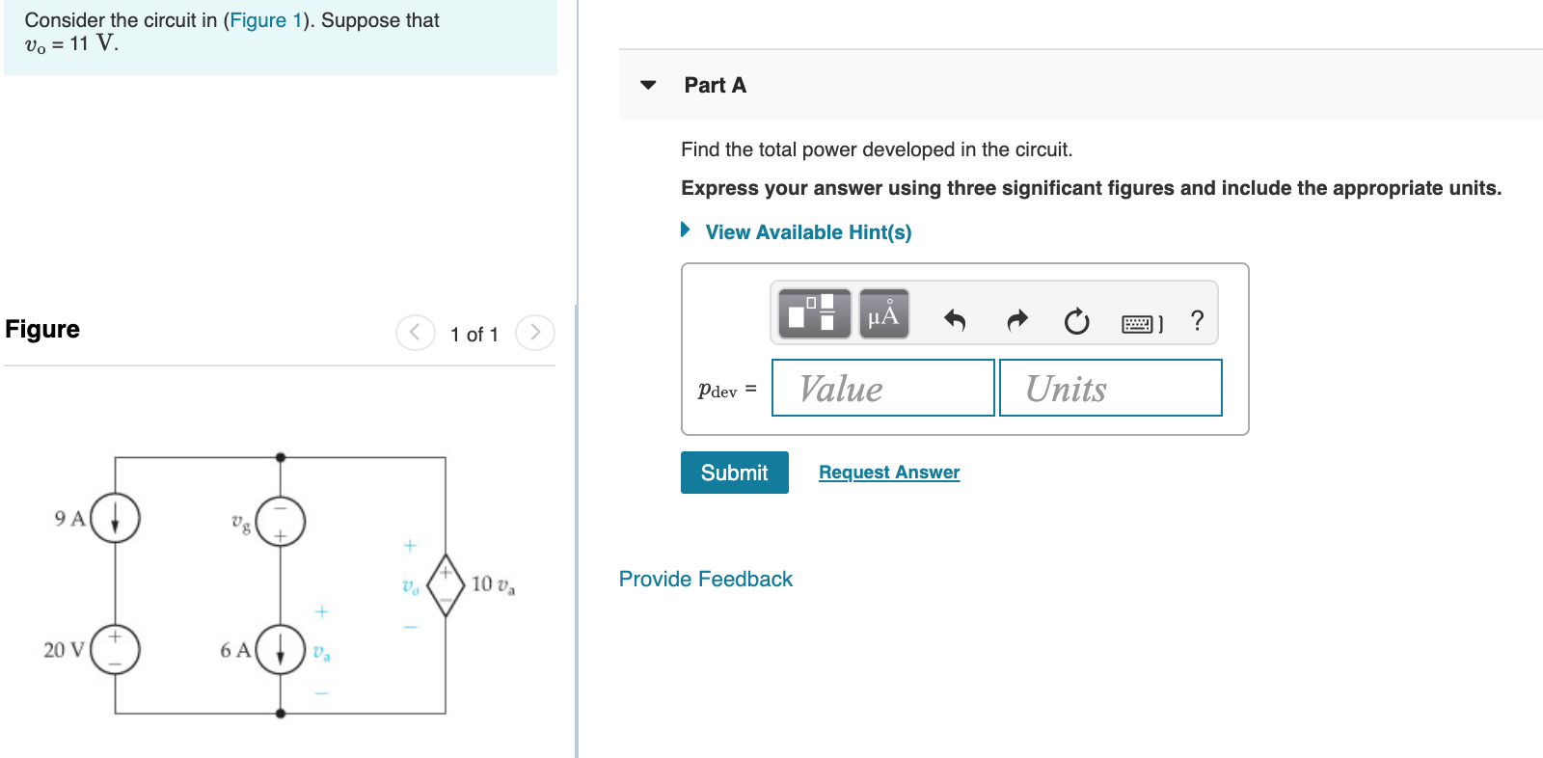Click the Request Answer link
The image size is (1543, 758).
tap(888, 472)
